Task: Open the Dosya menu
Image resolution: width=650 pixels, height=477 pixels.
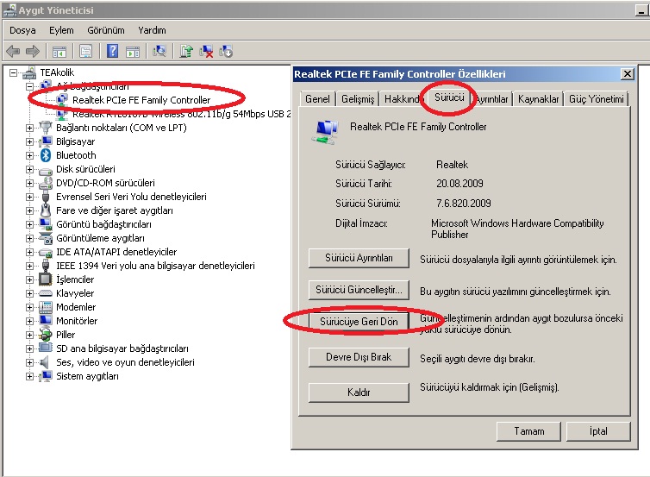Action: pos(22,30)
